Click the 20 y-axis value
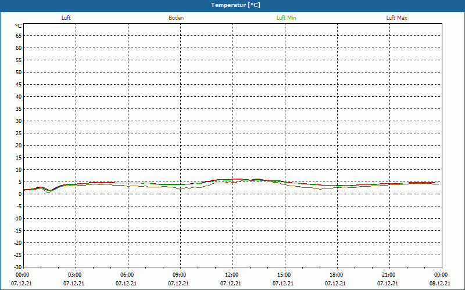This screenshot has width=465, height=290. [x=19, y=146]
